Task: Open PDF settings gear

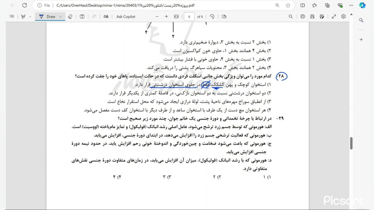Action: [344, 17]
